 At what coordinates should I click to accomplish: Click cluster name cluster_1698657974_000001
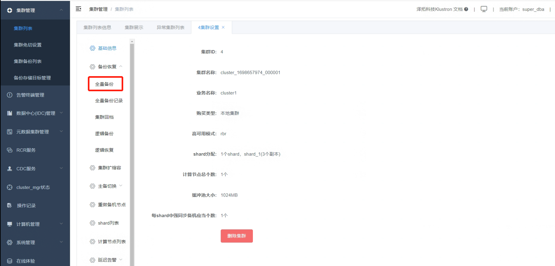click(250, 73)
